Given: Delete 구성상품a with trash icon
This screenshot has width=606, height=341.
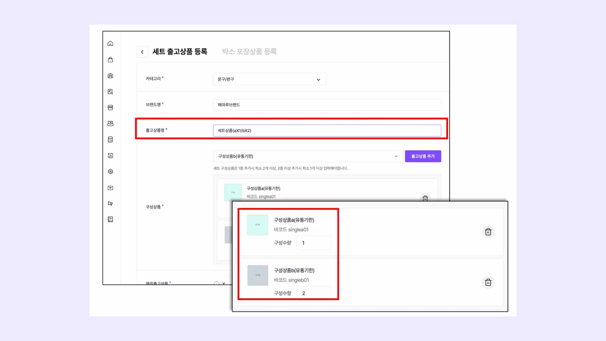Looking at the screenshot, I should click(488, 232).
